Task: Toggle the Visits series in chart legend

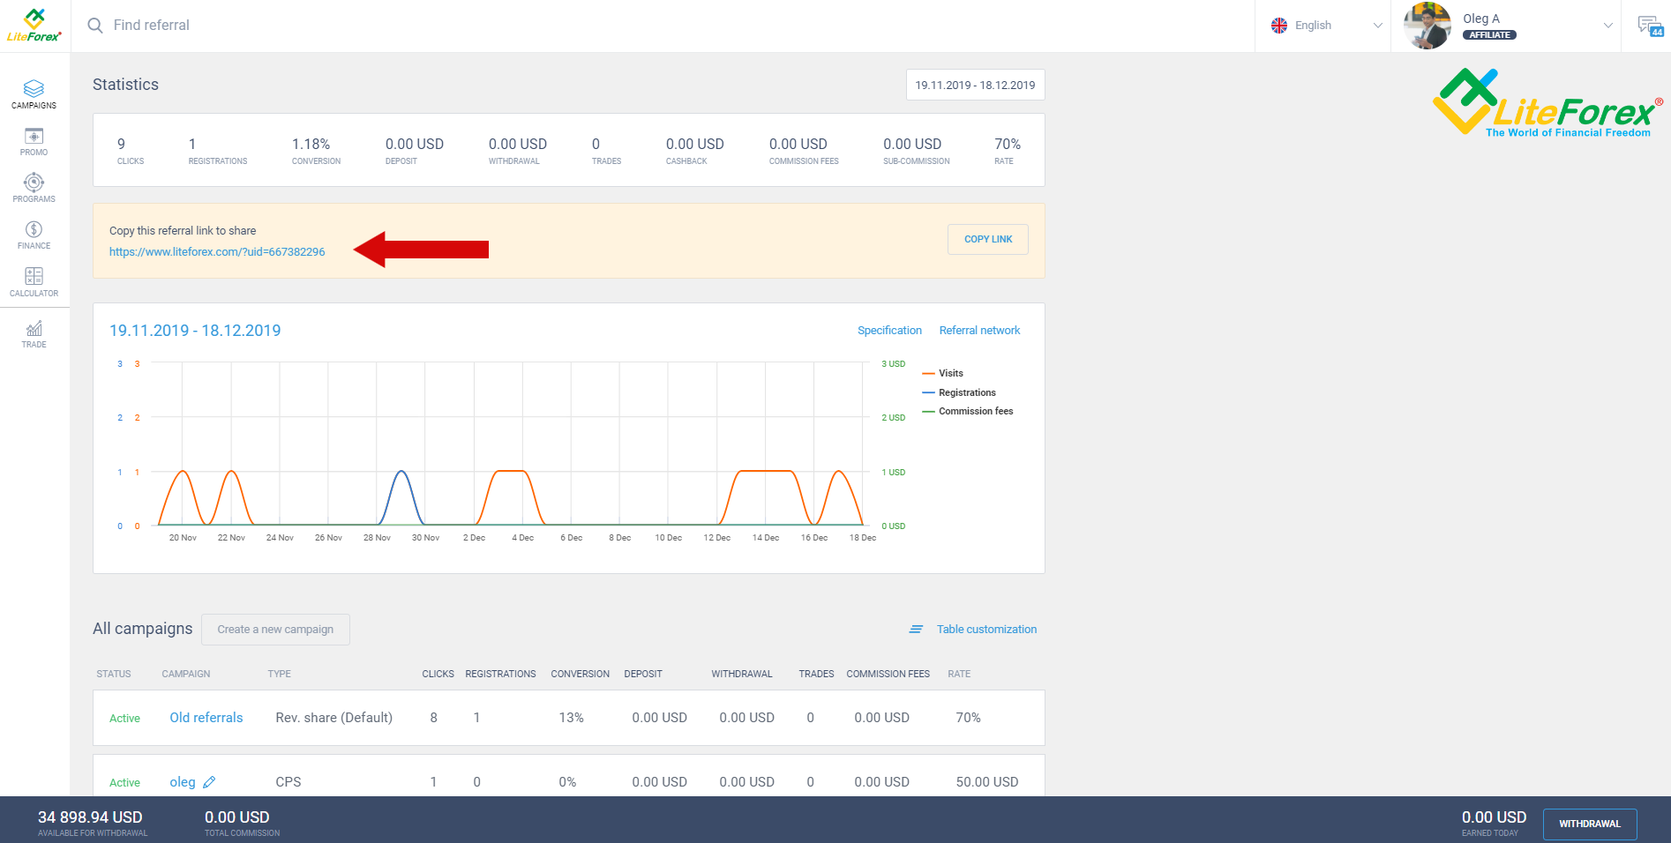Action: pyautogui.click(x=950, y=374)
